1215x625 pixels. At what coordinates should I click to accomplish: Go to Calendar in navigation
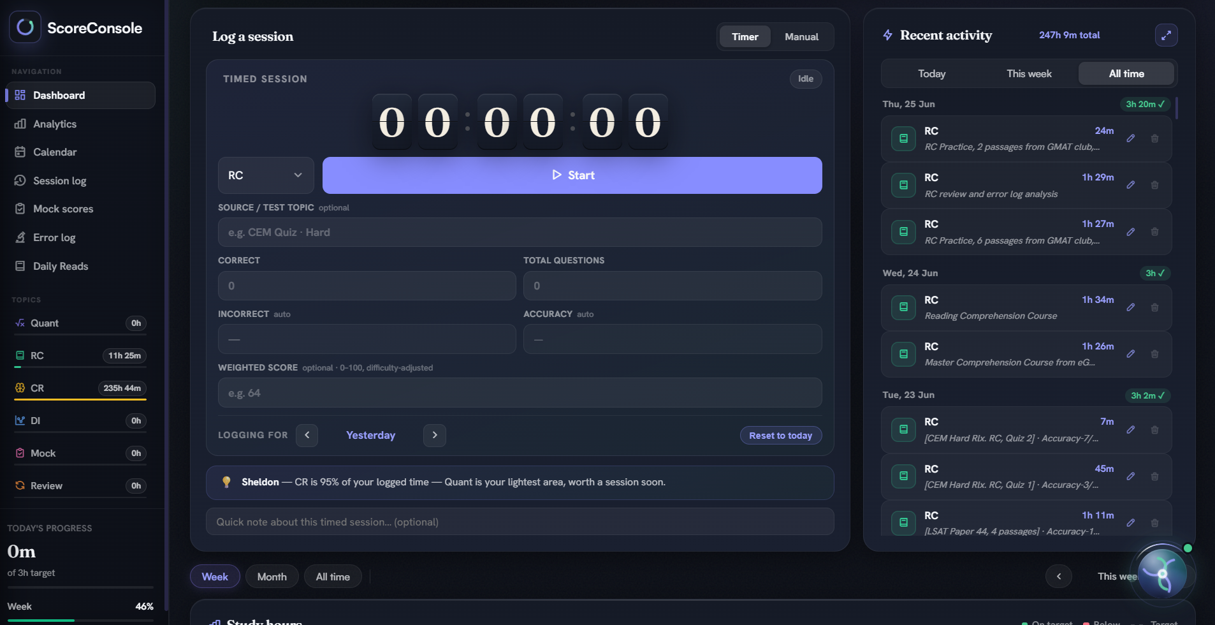(x=80, y=152)
